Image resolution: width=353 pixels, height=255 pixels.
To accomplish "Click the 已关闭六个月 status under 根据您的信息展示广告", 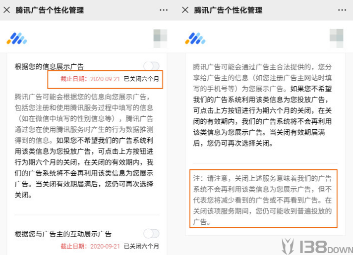I will 141,79.
